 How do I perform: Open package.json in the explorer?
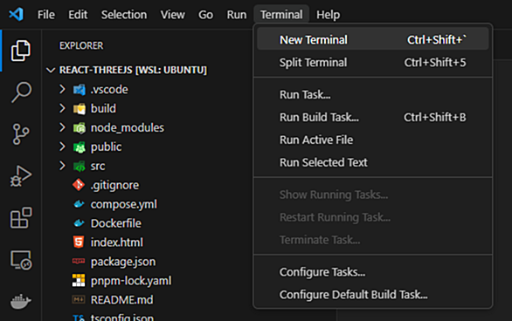[123, 262]
